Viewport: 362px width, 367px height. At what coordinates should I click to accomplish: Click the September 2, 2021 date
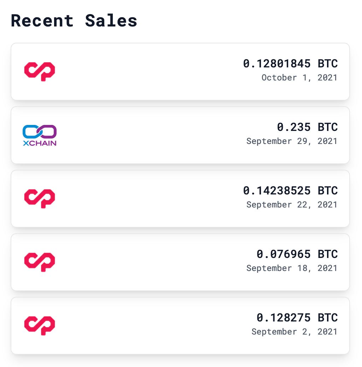294,332
